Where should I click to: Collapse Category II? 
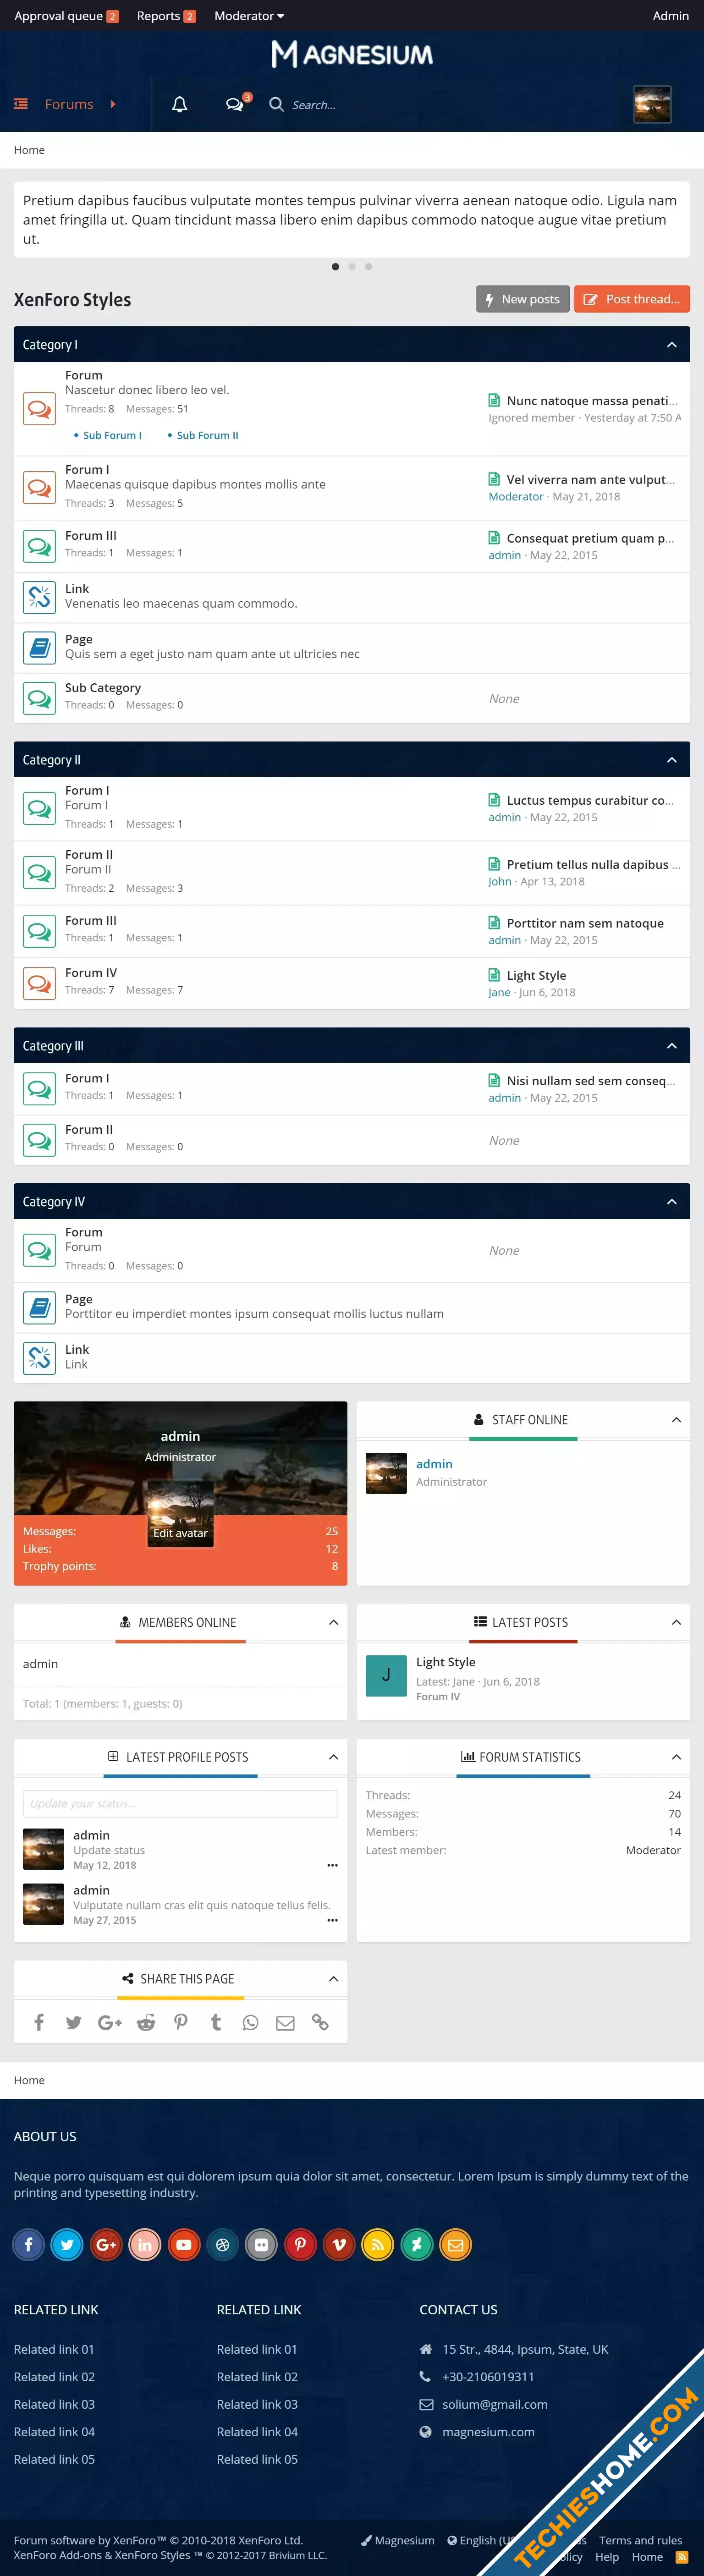point(672,759)
